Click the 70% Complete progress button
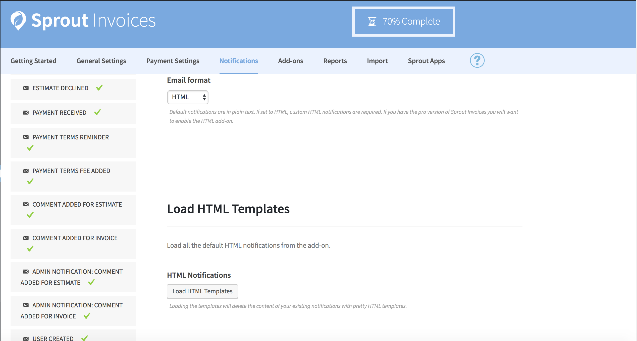This screenshot has height=341, width=637. point(403,22)
